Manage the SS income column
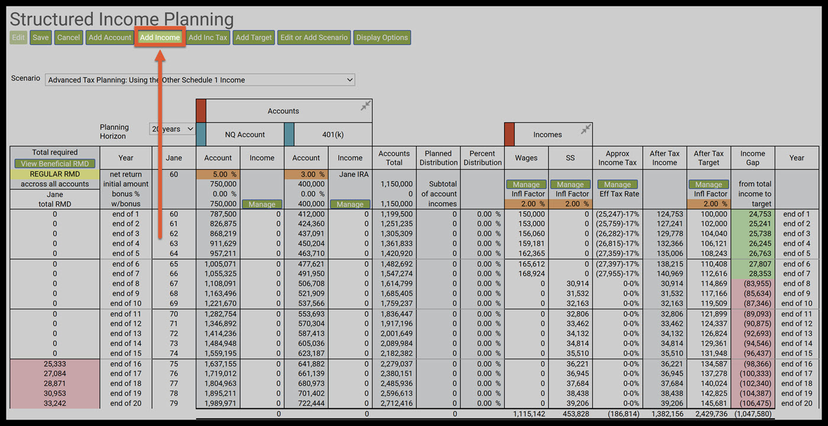 (x=570, y=185)
